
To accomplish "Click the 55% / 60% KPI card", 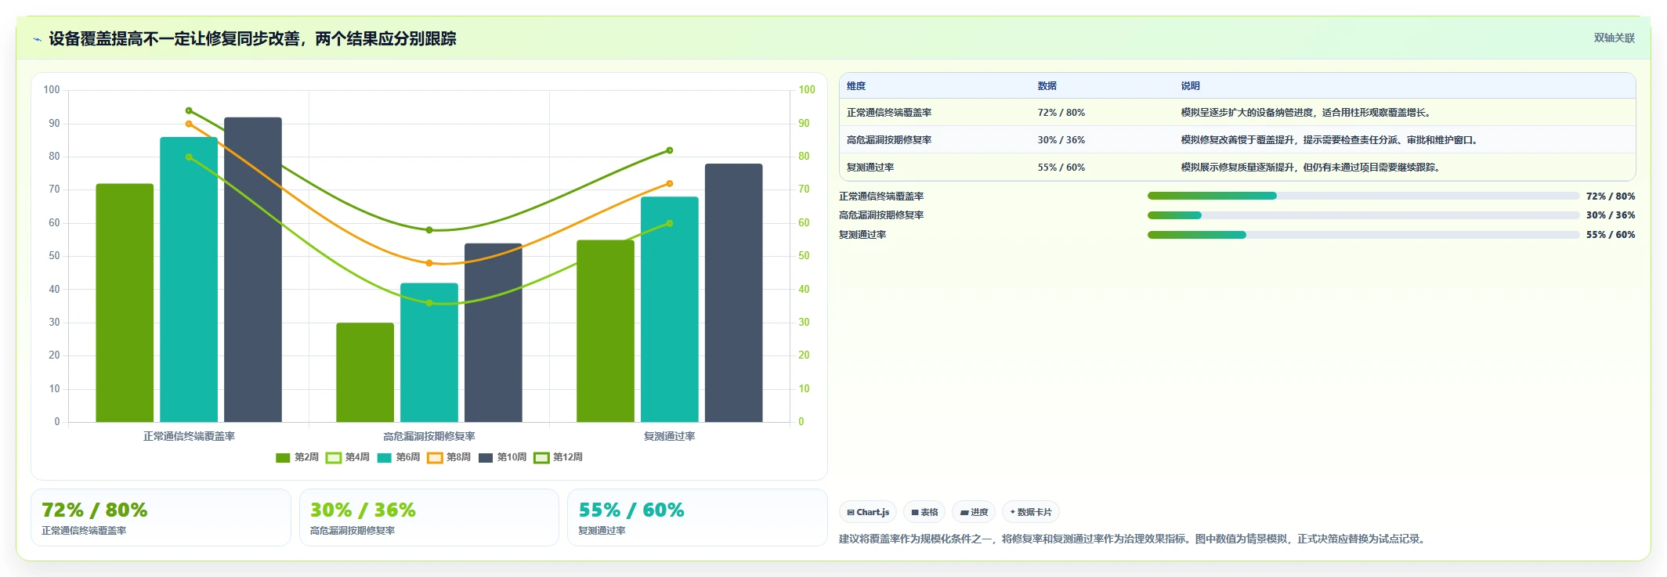I will pos(697,517).
